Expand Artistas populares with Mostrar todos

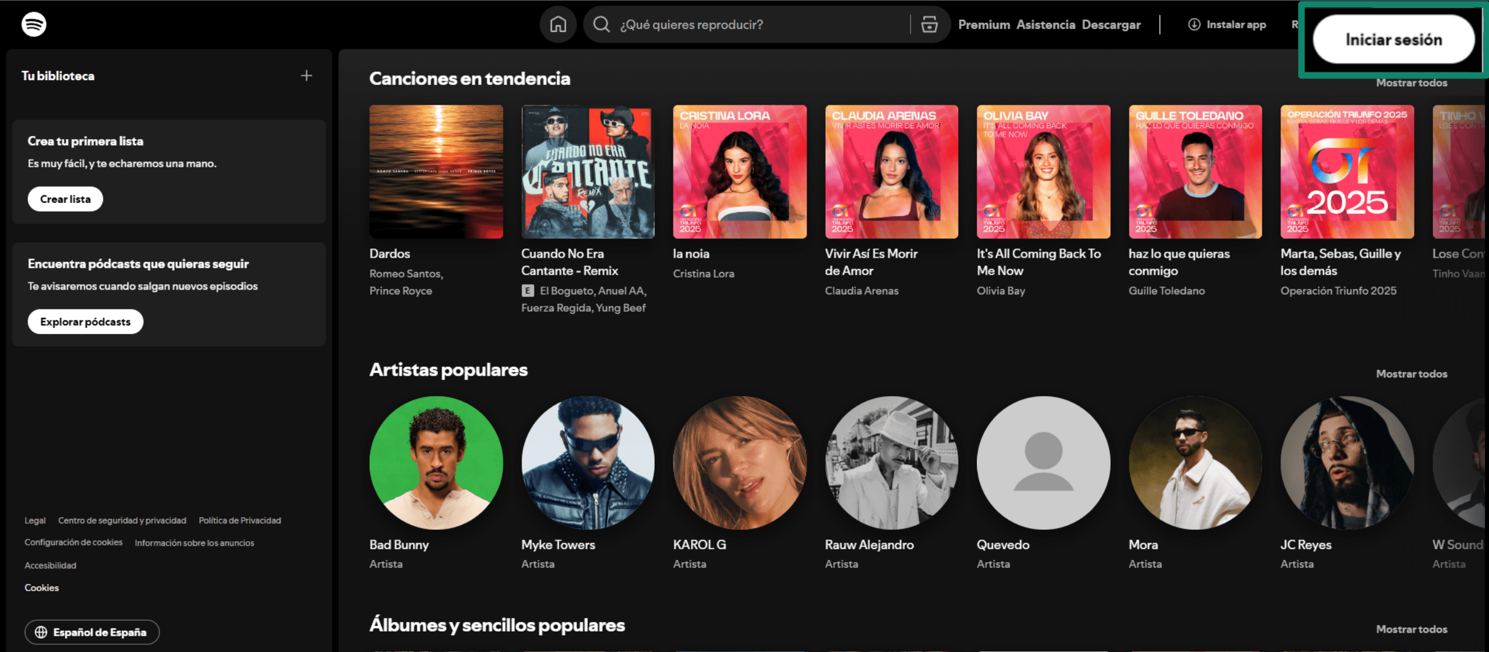(x=1411, y=374)
